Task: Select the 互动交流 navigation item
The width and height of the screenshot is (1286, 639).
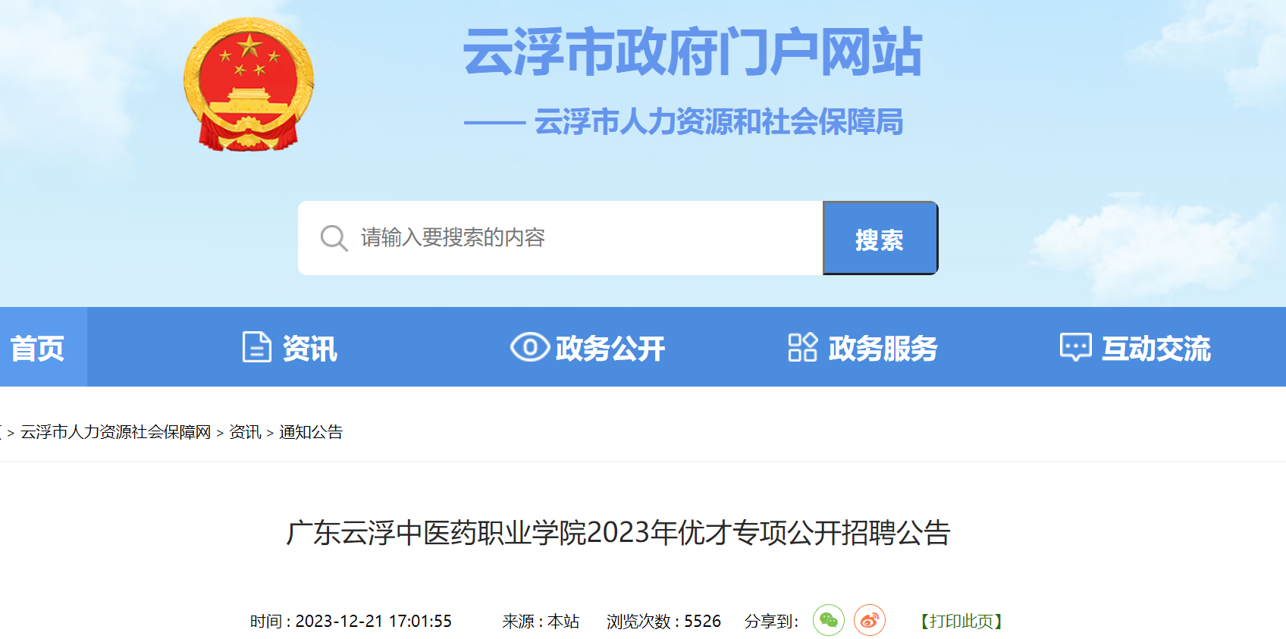Action: (1156, 349)
